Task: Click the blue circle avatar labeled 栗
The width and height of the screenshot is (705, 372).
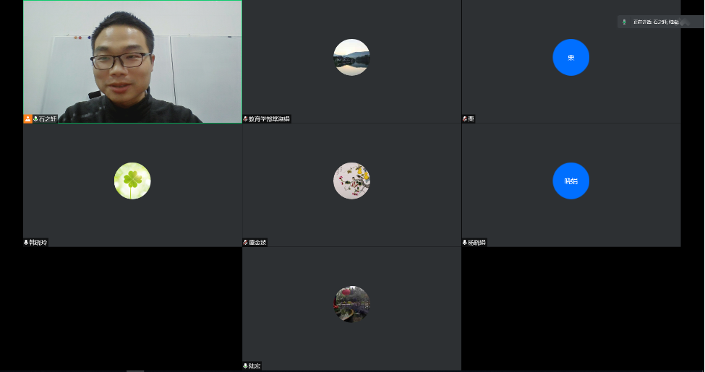Action: [571, 57]
